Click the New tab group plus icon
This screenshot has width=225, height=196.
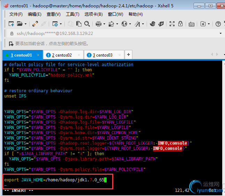[203, 24]
